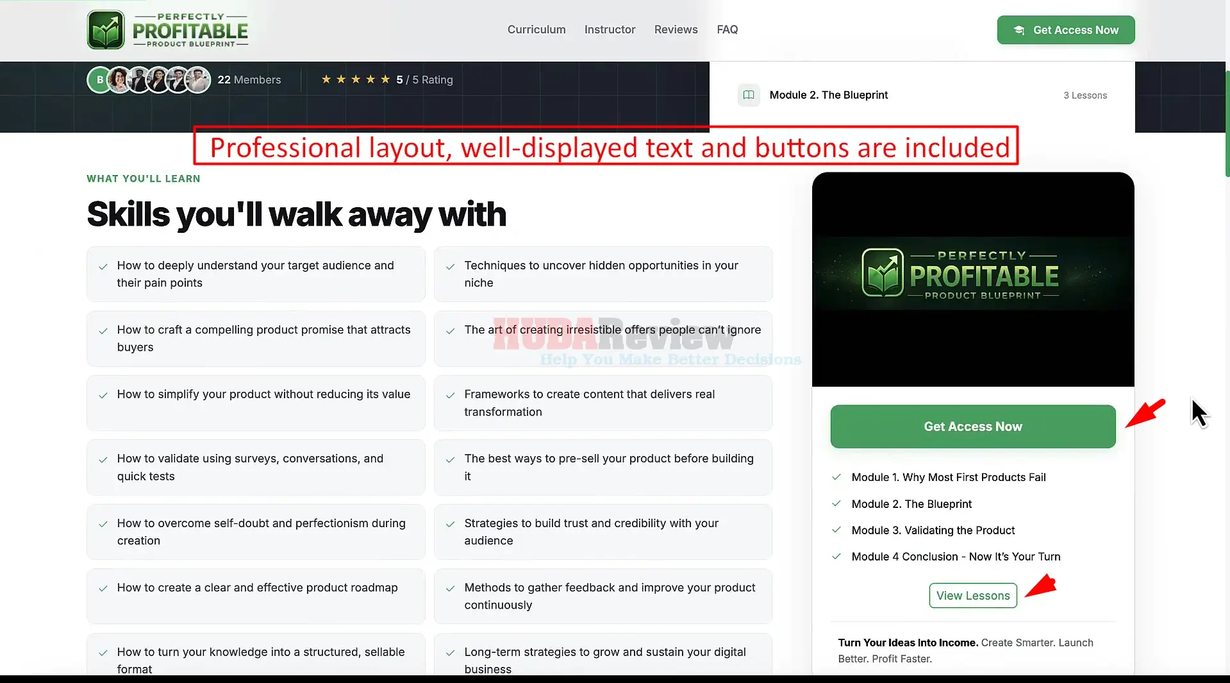The height and width of the screenshot is (683, 1230).
Task: Go to the Instructor section
Action: click(x=610, y=30)
